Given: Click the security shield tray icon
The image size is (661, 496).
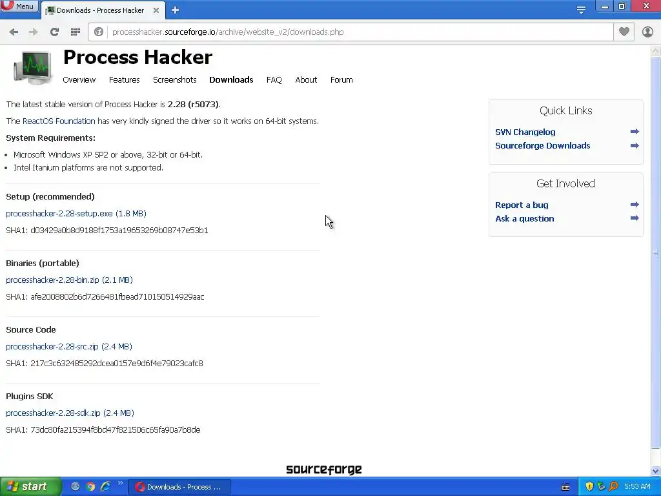Looking at the screenshot, I should [589, 486].
